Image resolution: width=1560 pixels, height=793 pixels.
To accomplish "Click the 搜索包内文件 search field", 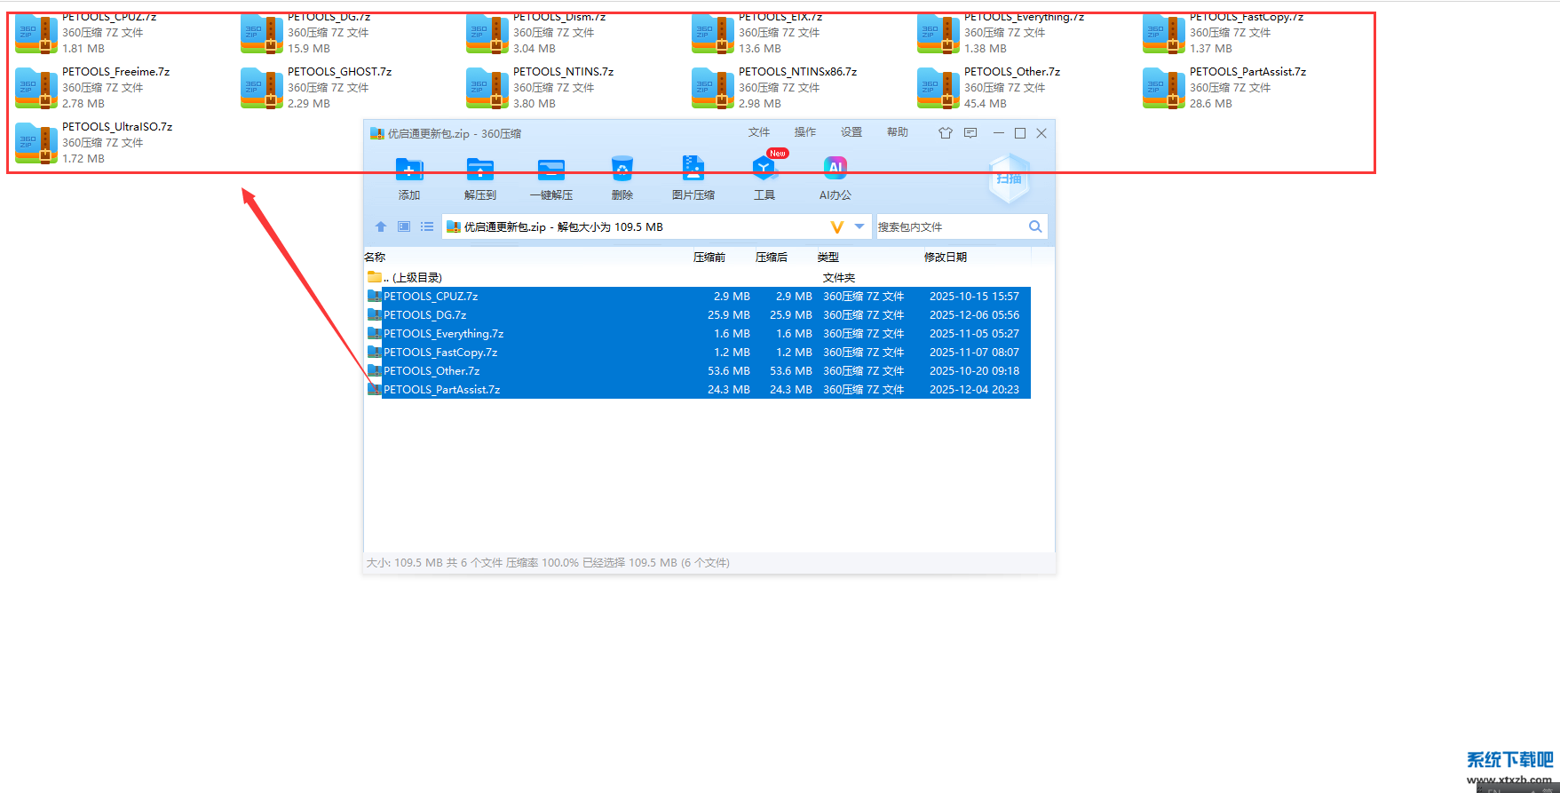I will point(950,227).
